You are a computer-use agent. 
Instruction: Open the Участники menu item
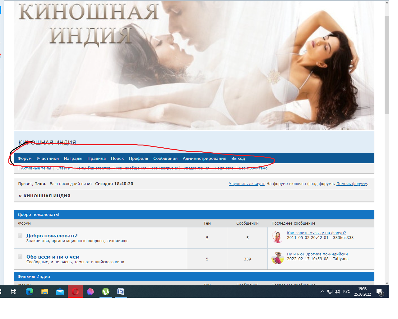(48, 158)
